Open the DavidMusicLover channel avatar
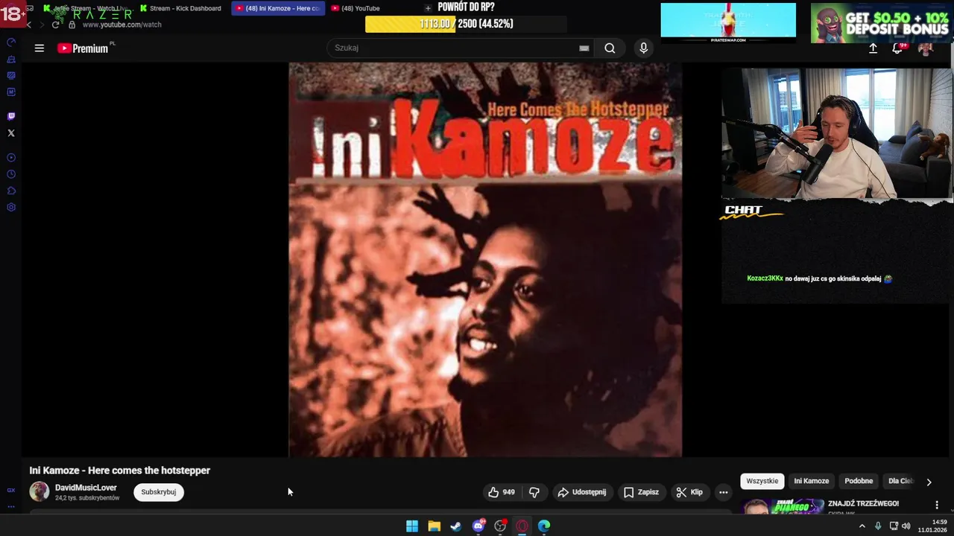 coord(40,492)
